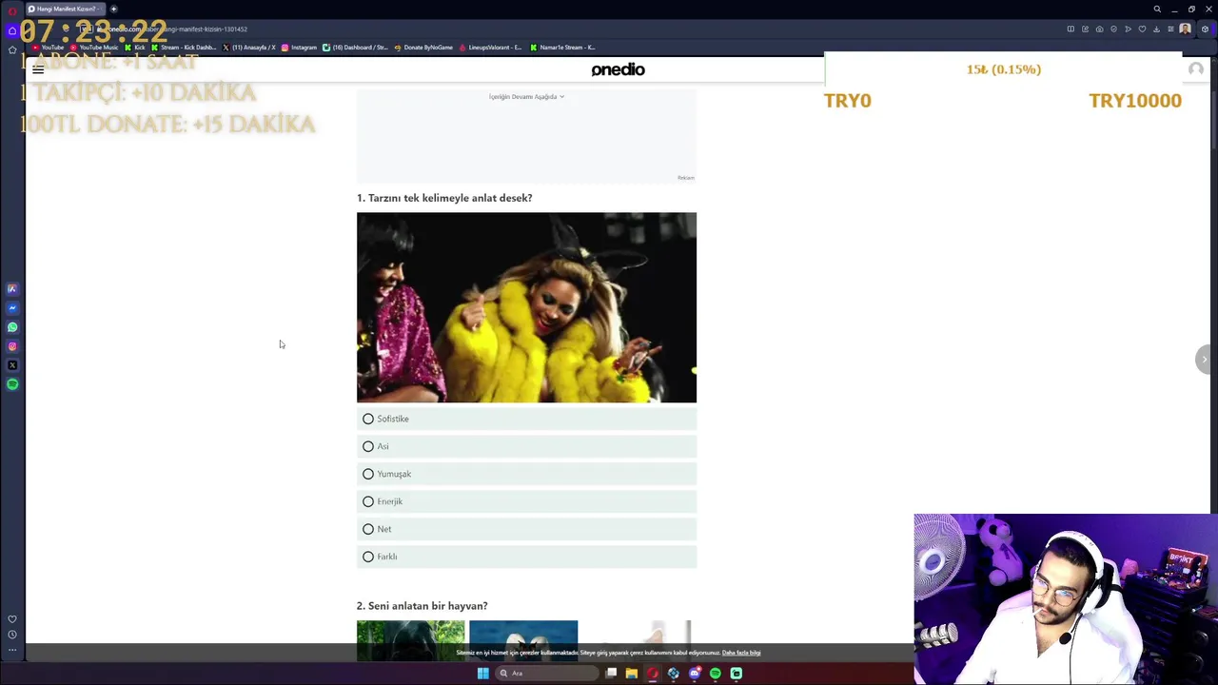Go to the Onedio logo home link
The height and width of the screenshot is (685, 1218).
pos(618,69)
